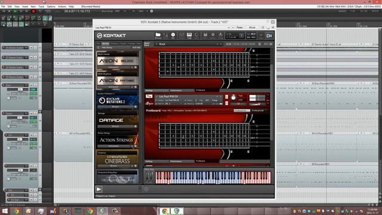This screenshot has height=215, width=382.
Task: Toggle snap in REAPER toolbar
Action: tap(21, 24)
